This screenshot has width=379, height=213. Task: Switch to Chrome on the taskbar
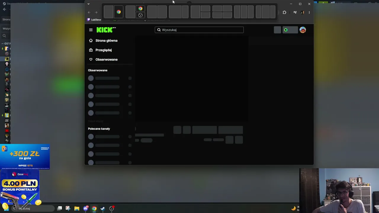[94, 208]
